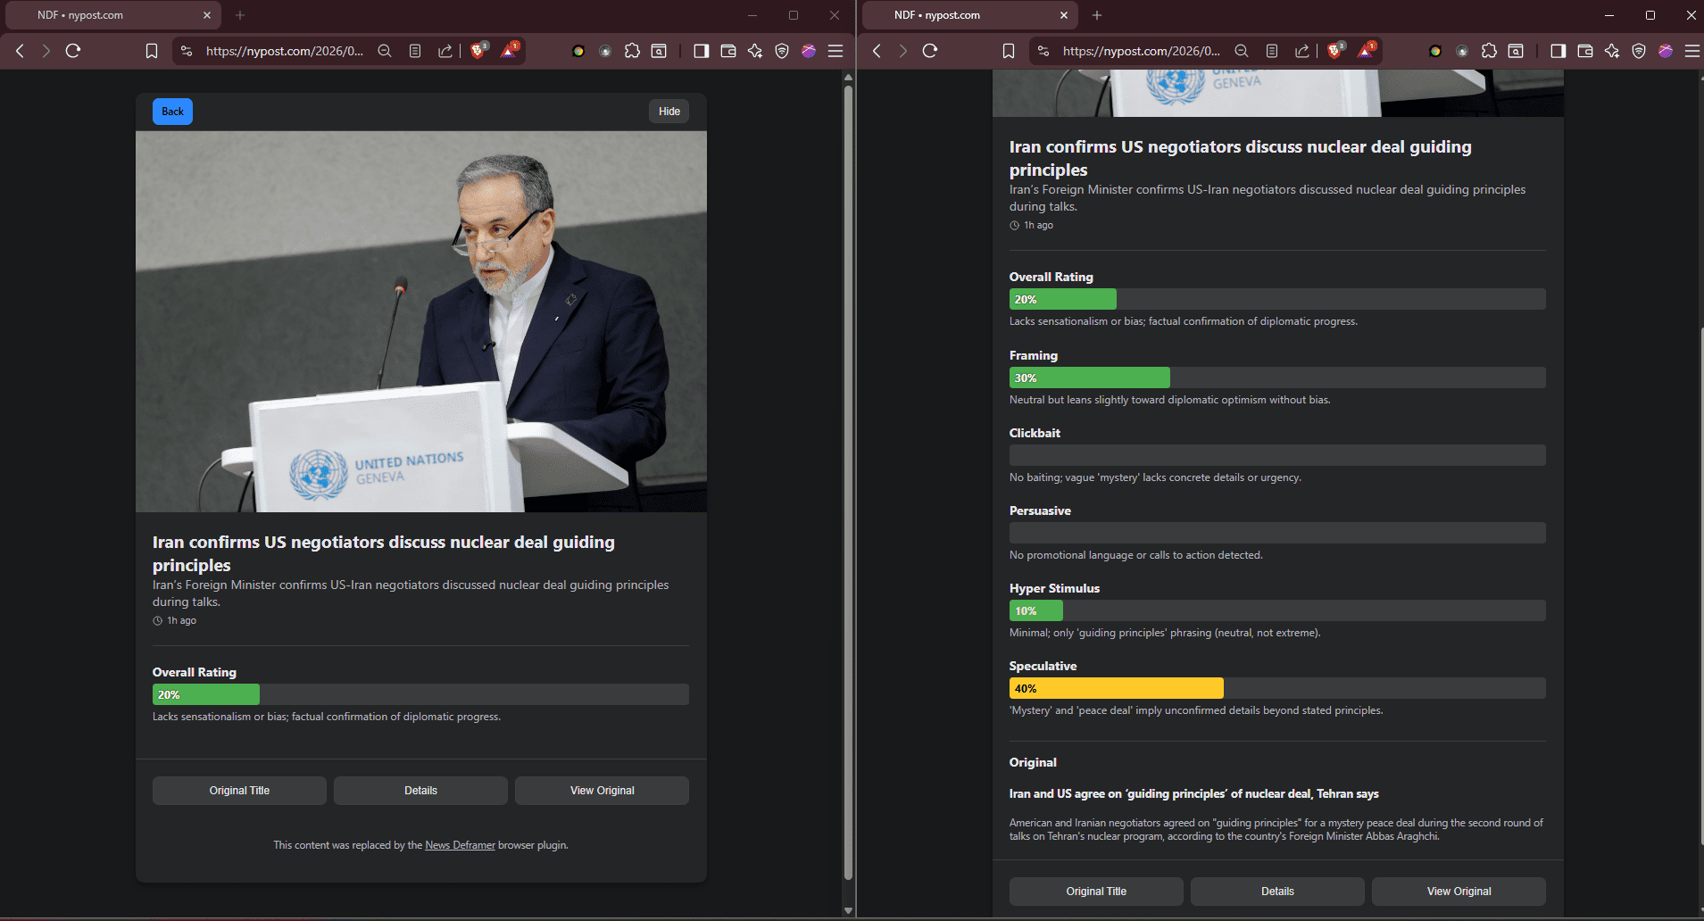Open Brave Wallet in the right window
Viewport: 1704px width, 921px height.
pos(1585,51)
